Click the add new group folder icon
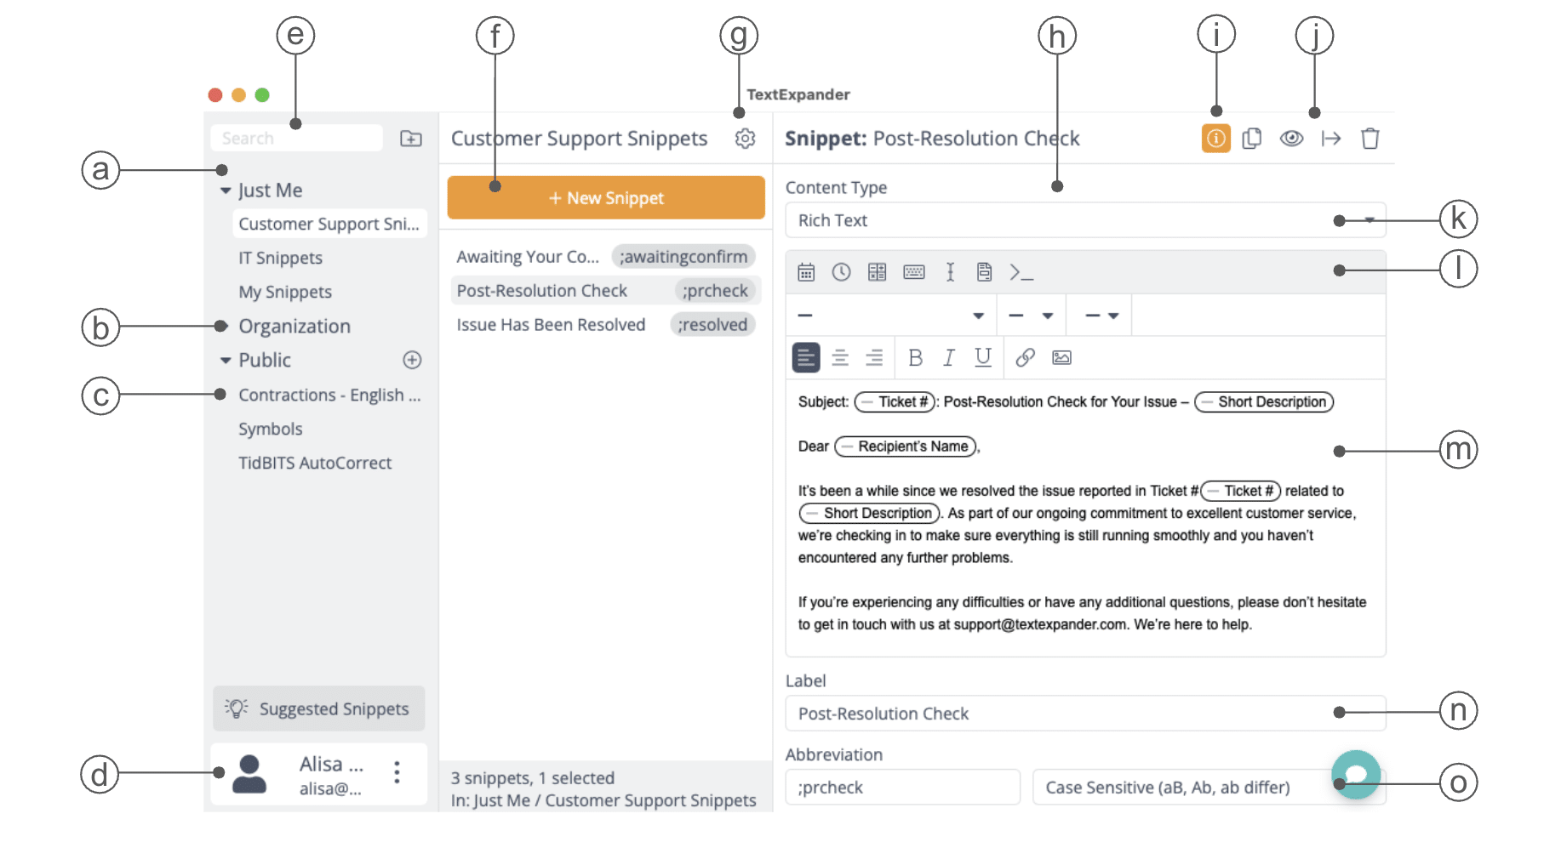Viewport: 1544px width, 842px height. 411,139
